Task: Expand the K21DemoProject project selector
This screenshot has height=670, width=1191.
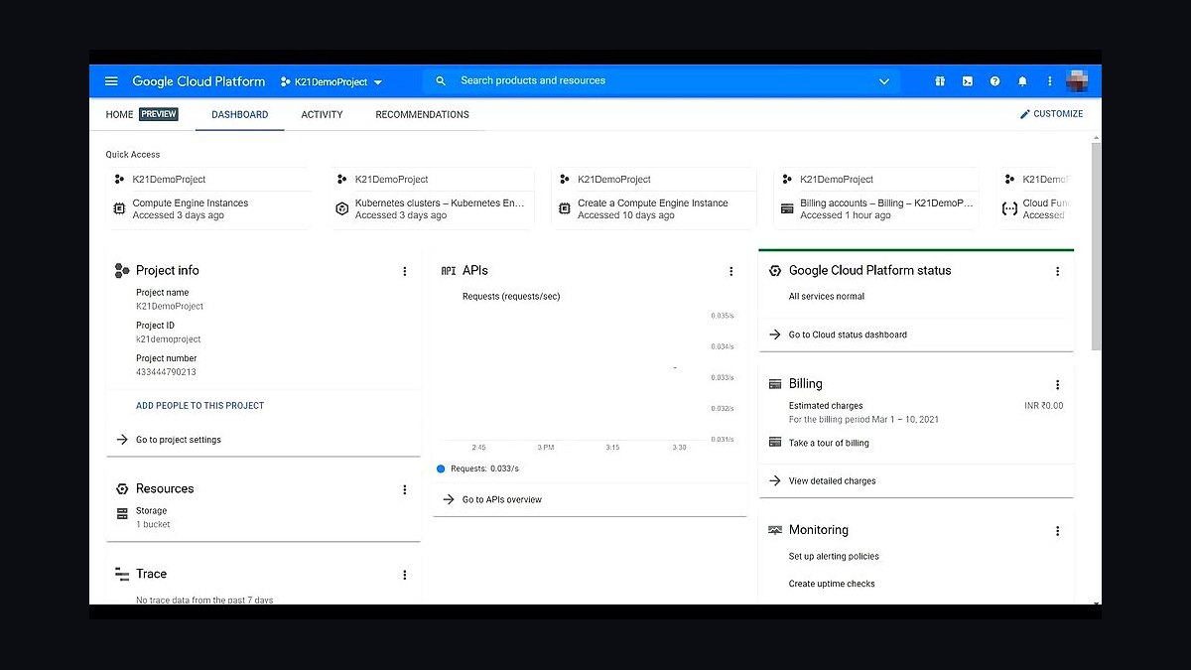Action: [x=331, y=82]
